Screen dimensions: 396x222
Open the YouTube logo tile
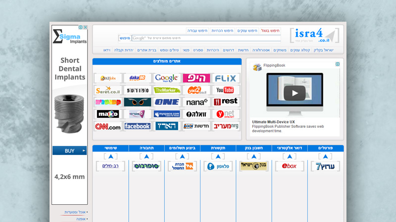(226, 90)
